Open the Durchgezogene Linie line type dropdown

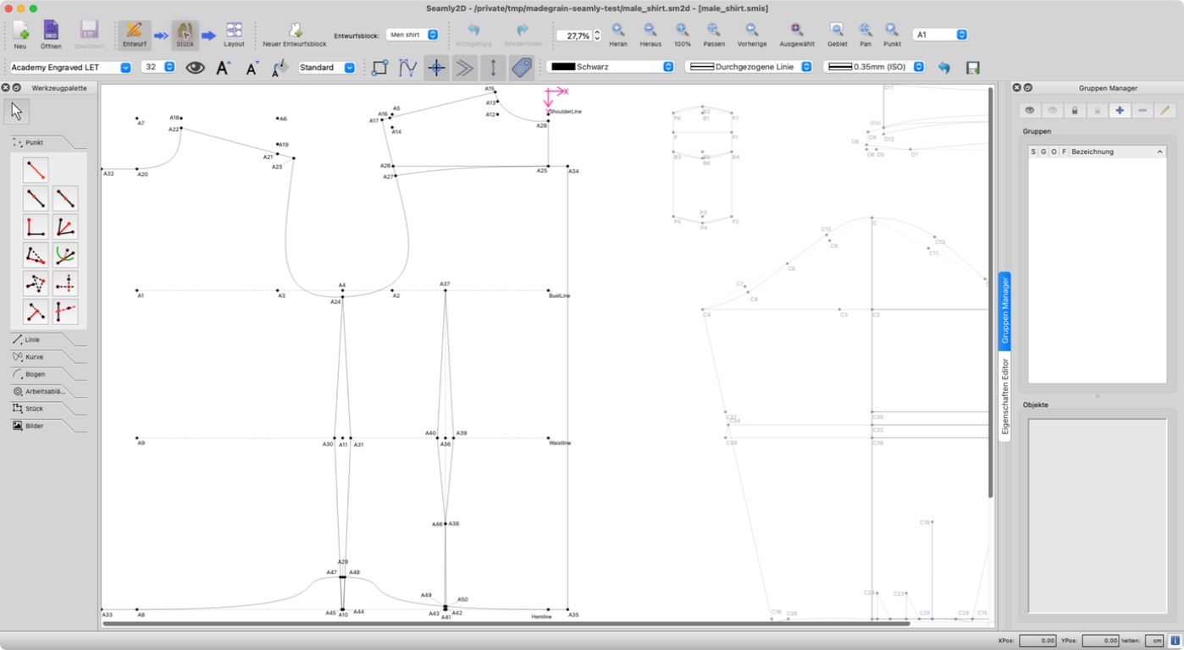749,67
